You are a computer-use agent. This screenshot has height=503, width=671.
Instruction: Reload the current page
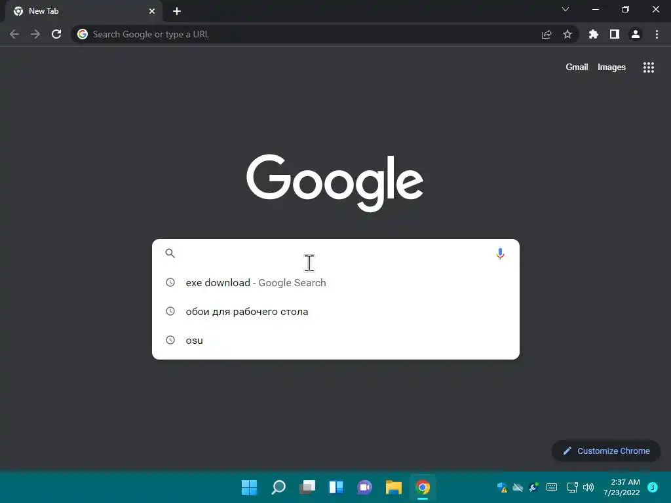tap(56, 34)
